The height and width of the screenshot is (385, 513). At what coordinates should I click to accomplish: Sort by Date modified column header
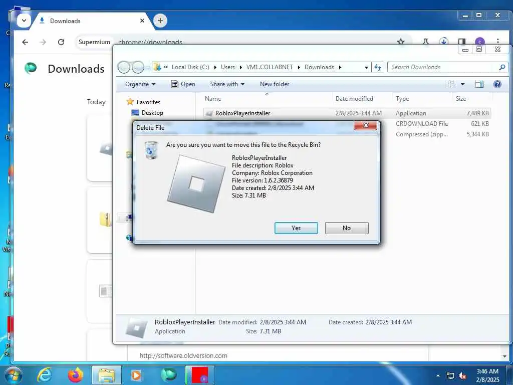(354, 99)
